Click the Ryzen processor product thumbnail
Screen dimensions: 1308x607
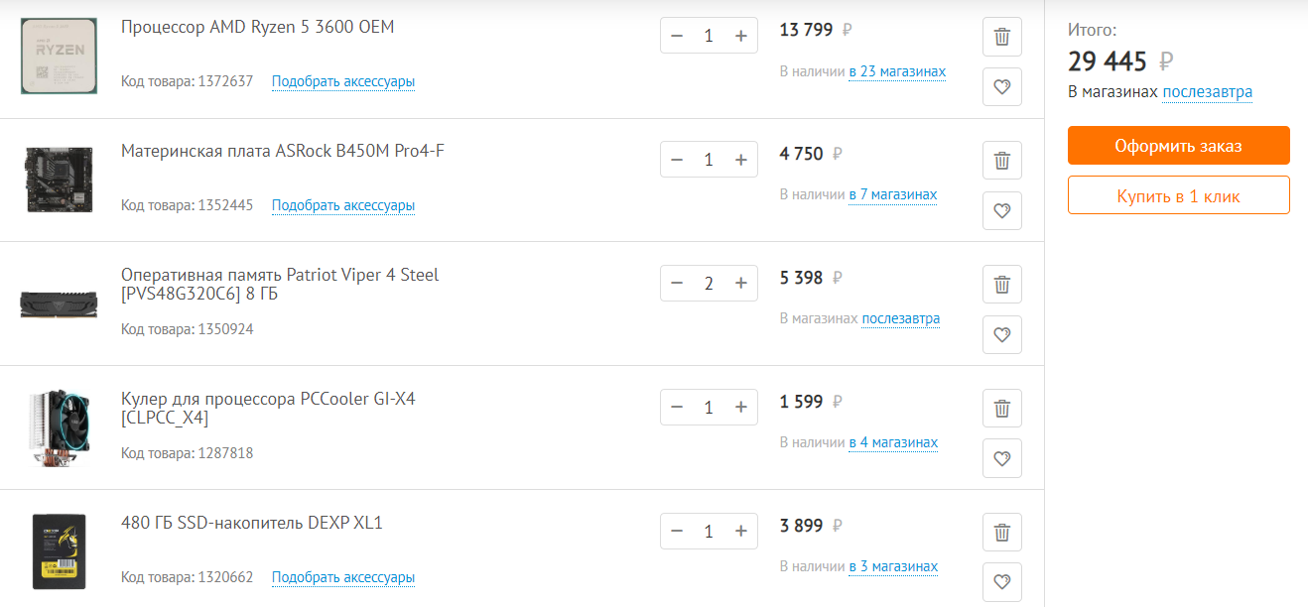click(x=59, y=56)
